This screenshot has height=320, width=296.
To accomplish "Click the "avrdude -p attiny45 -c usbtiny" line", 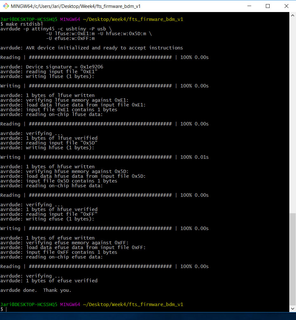I will pos(56,29).
